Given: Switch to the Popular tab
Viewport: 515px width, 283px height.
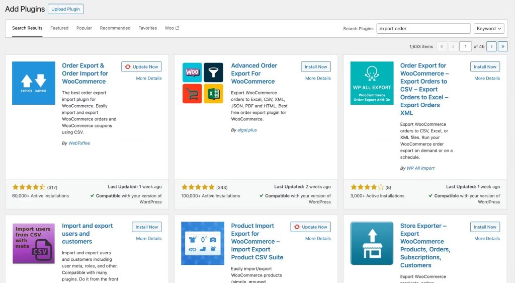Looking at the screenshot, I should (84, 28).
